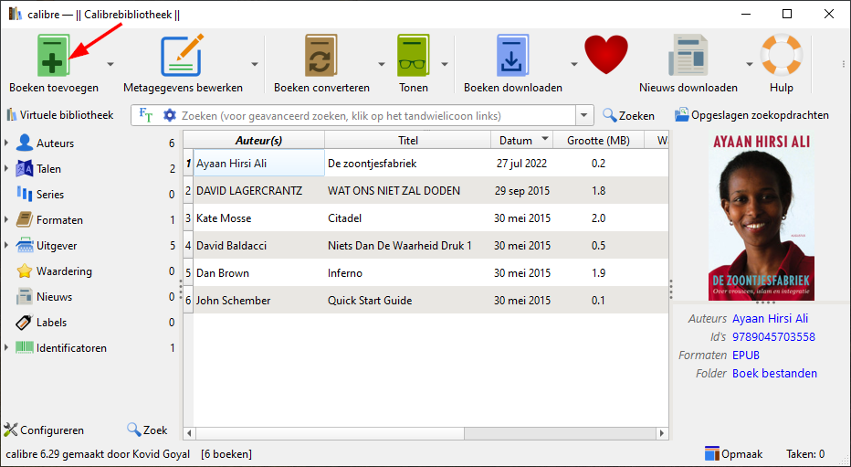Click the advanced search gear icon

coord(169,116)
